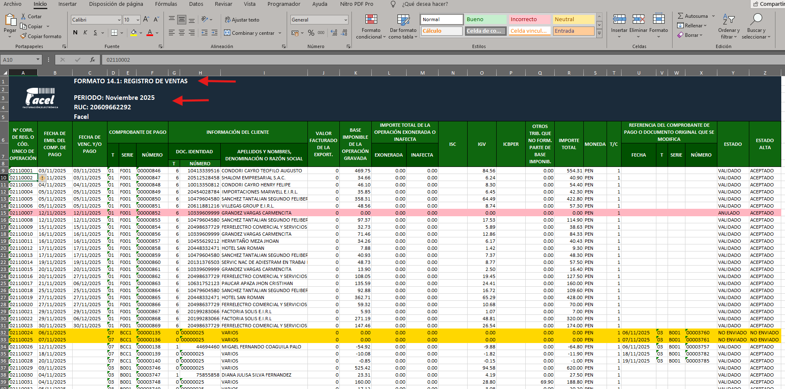The height and width of the screenshot is (389, 785).
Task: Switch to the Insertar tab
Action: click(67, 4)
